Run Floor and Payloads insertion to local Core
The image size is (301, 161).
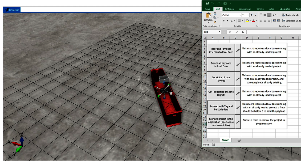pos(221,50)
